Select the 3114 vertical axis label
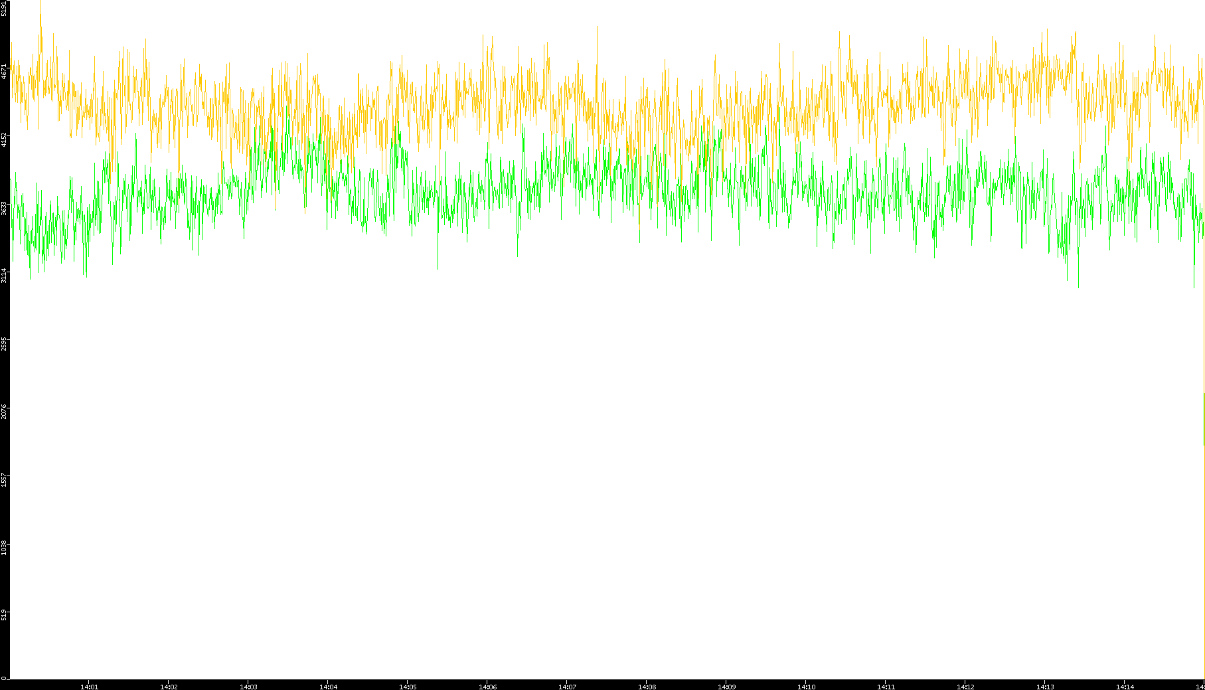 tap(5, 276)
